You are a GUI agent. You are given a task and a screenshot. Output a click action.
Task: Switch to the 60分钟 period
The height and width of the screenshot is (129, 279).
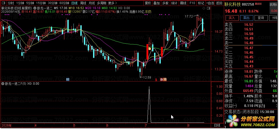[x=64, y=3]
